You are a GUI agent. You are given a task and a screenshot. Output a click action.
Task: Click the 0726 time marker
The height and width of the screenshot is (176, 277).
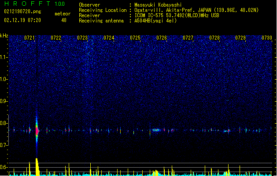pyautogui.click(x=162, y=38)
